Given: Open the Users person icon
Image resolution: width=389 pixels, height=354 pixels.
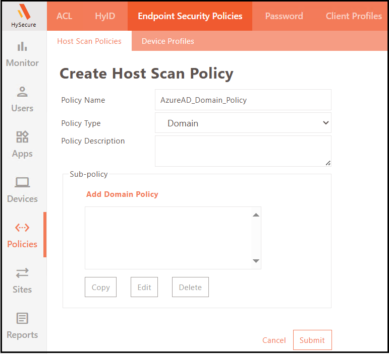Looking at the screenshot, I should pos(22,92).
